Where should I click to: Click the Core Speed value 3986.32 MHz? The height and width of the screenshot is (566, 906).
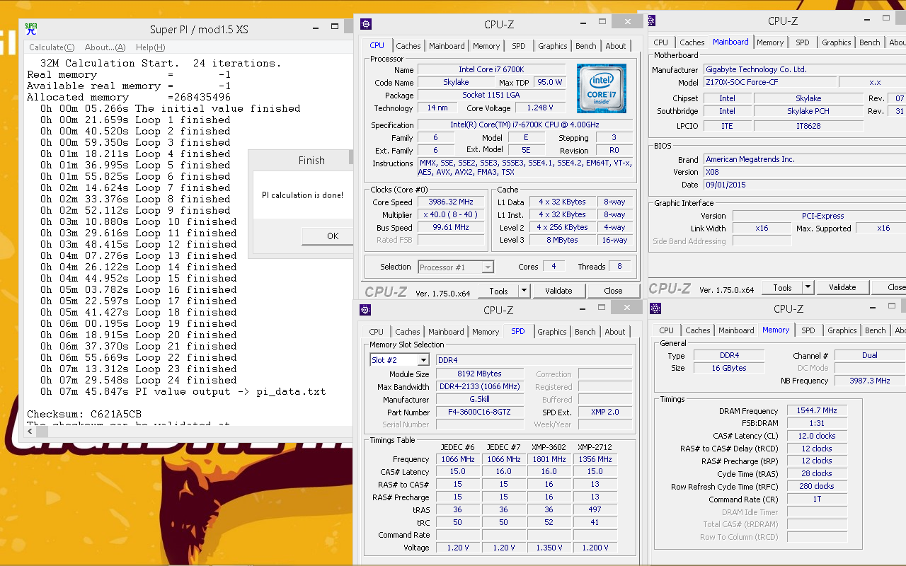point(450,202)
